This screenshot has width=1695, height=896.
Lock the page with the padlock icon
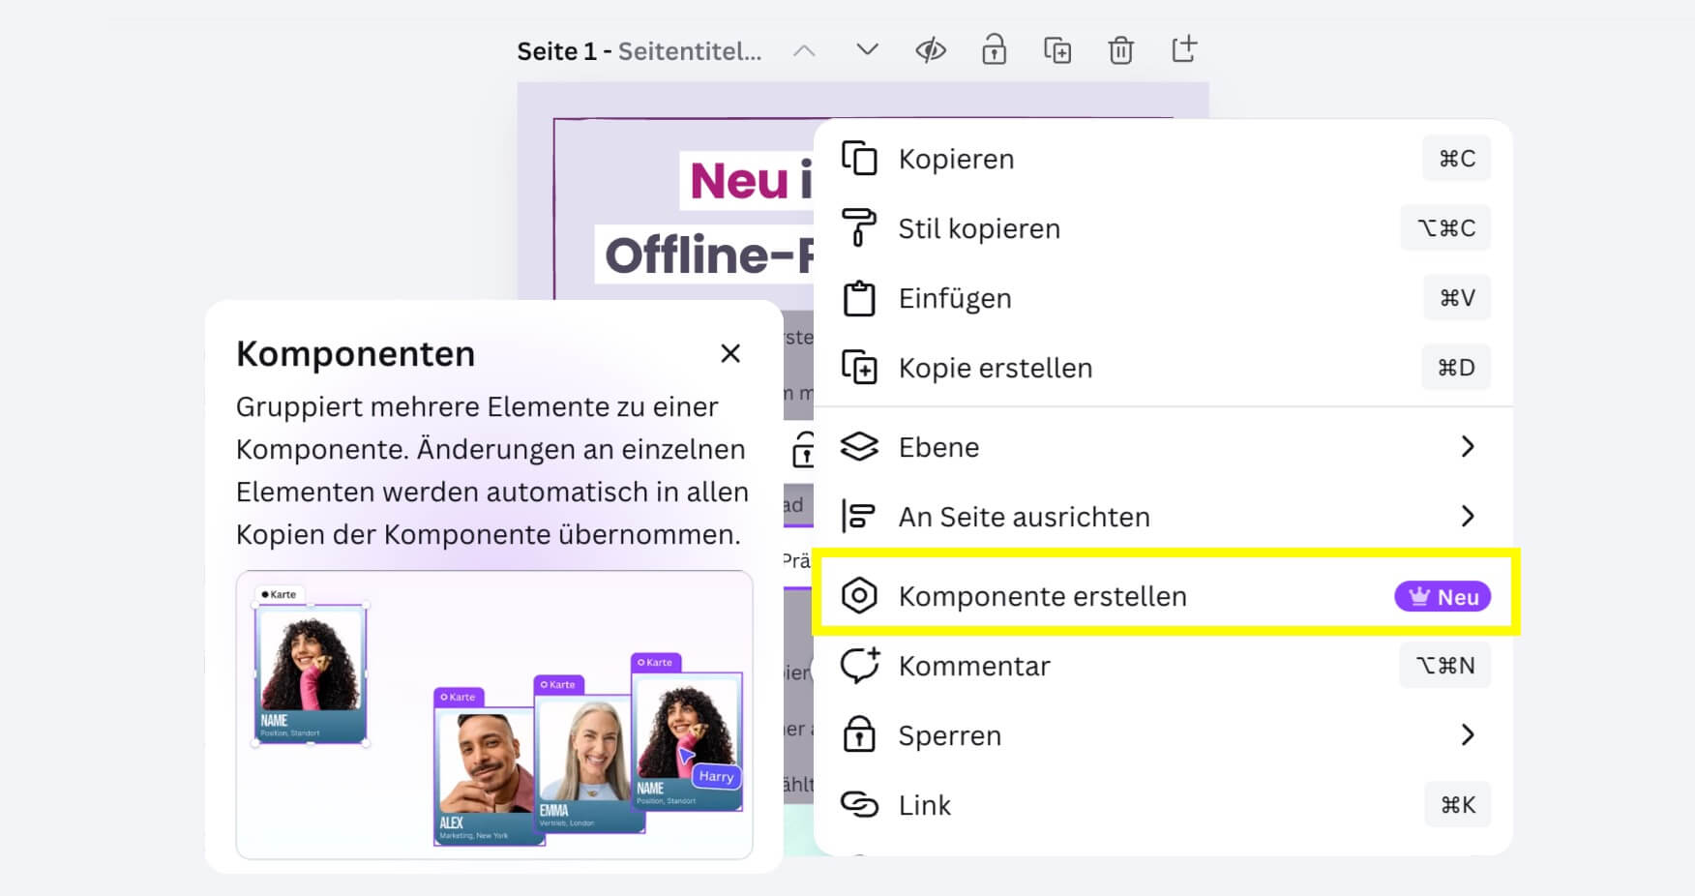(994, 50)
